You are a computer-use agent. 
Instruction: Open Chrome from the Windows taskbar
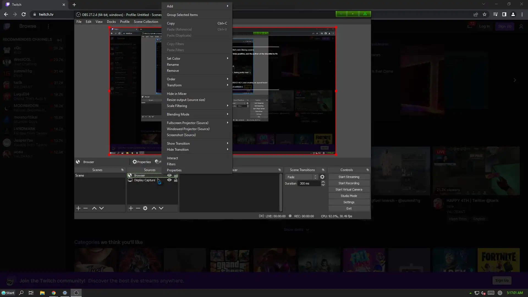pyautogui.click(x=54, y=293)
